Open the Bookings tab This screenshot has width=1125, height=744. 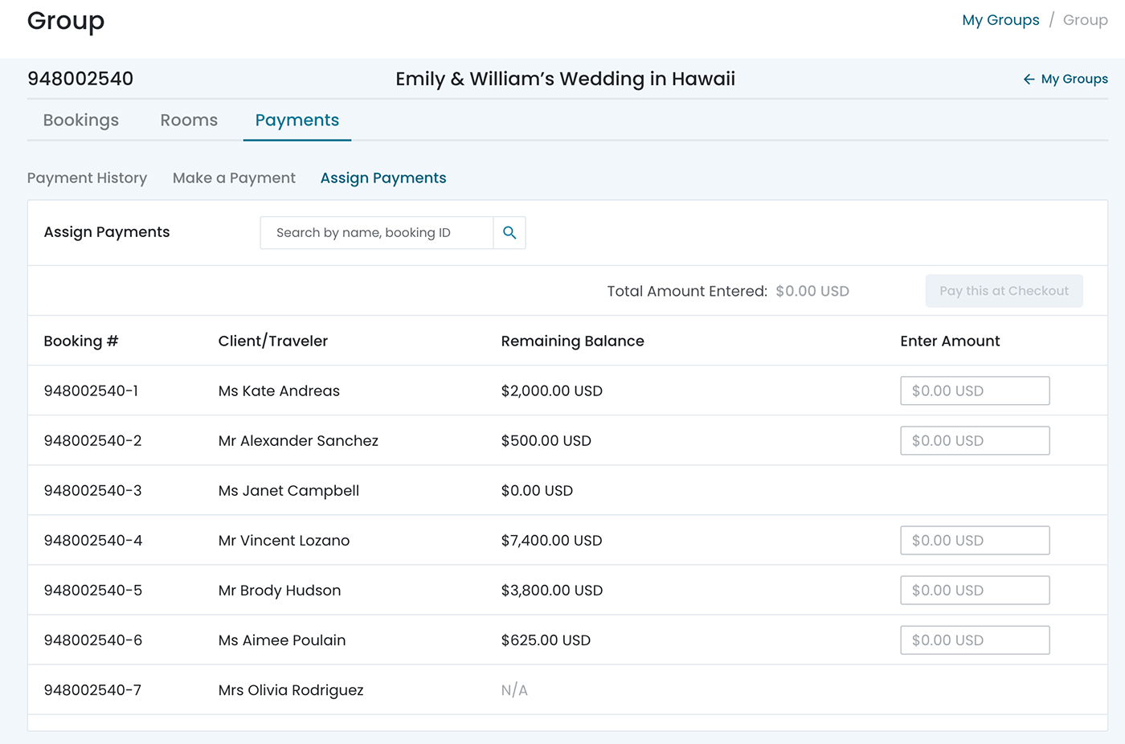81,121
